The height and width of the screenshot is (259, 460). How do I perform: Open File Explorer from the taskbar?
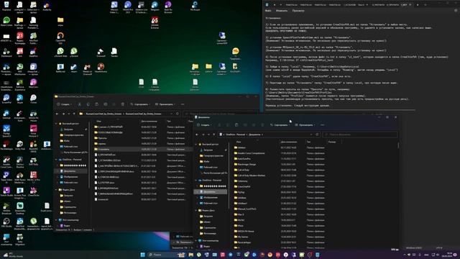click(x=191, y=255)
